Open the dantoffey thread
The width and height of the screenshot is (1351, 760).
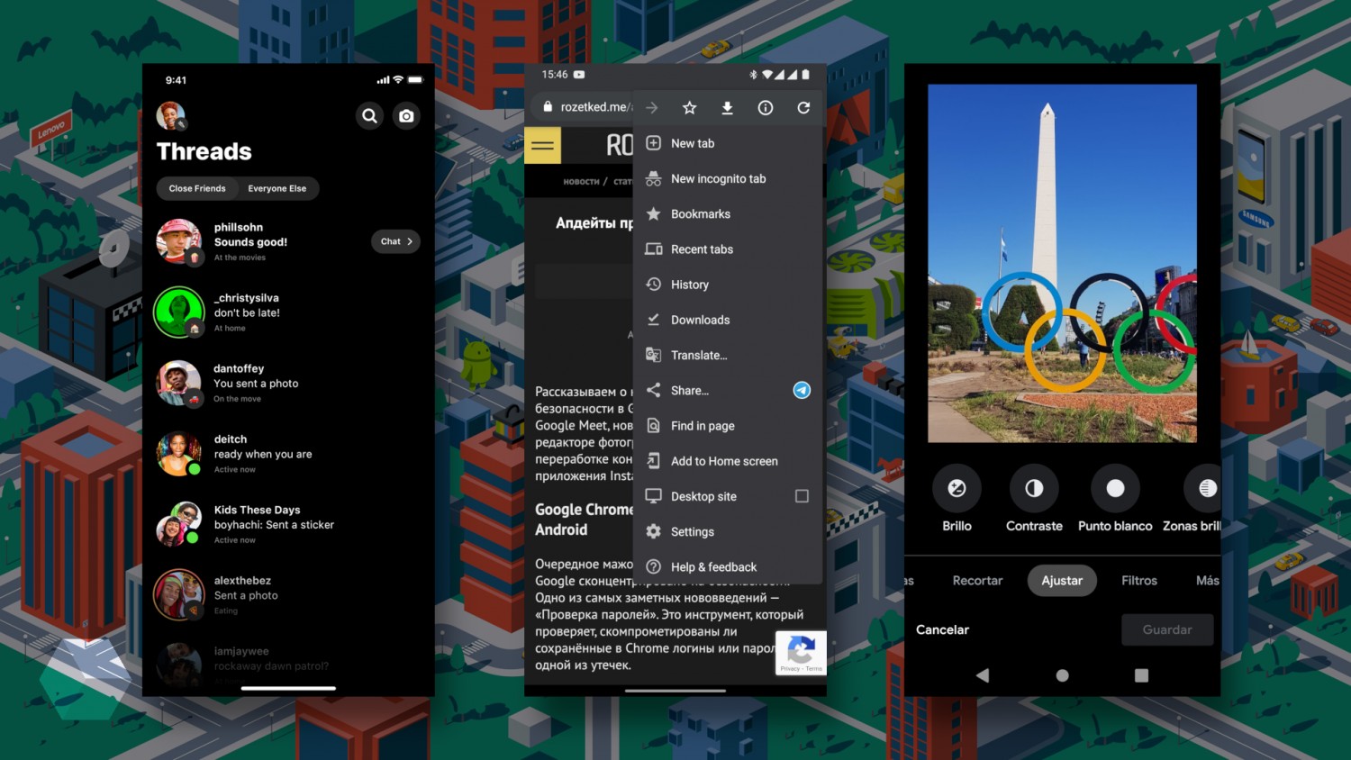point(288,384)
